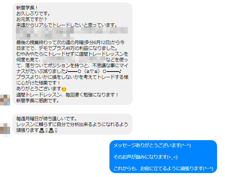Screen dimensions: 225x177
Task: Click the two-line blurred text block in first message
Action: [72, 33]
